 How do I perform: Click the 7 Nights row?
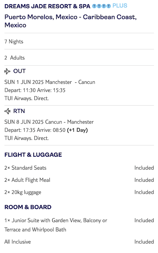point(79,42)
